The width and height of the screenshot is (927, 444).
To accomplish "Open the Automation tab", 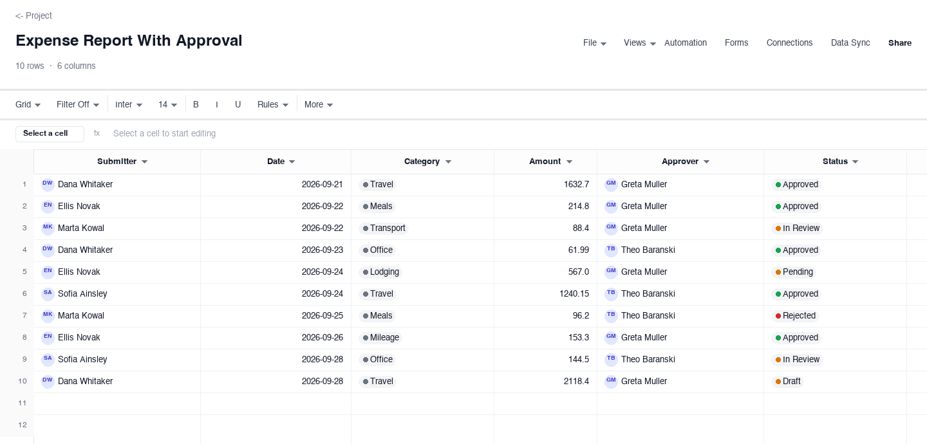I will tap(686, 43).
